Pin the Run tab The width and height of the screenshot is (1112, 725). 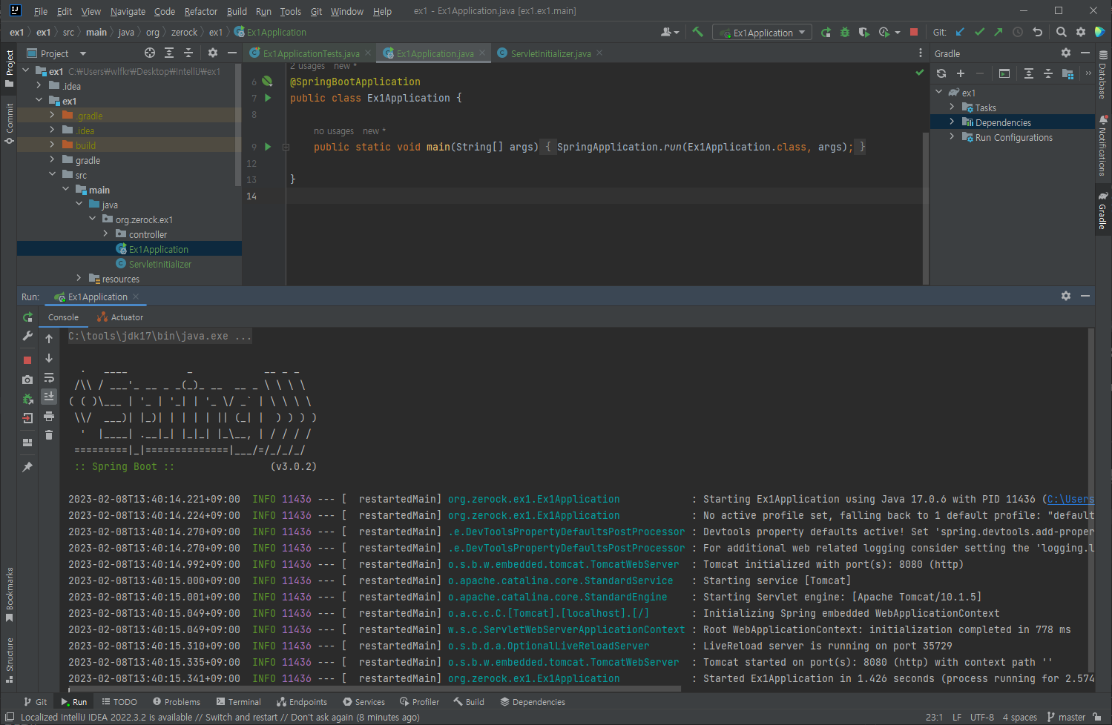27,466
